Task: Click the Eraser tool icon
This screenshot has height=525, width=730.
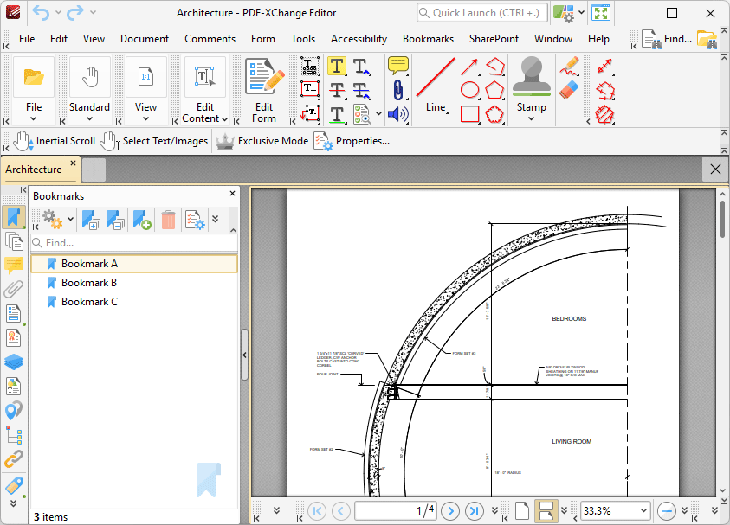Action: (568, 90)
